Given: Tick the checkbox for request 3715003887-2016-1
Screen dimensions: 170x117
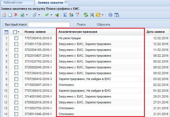Looking at the screenshot, I should click(x=16, y=85).
